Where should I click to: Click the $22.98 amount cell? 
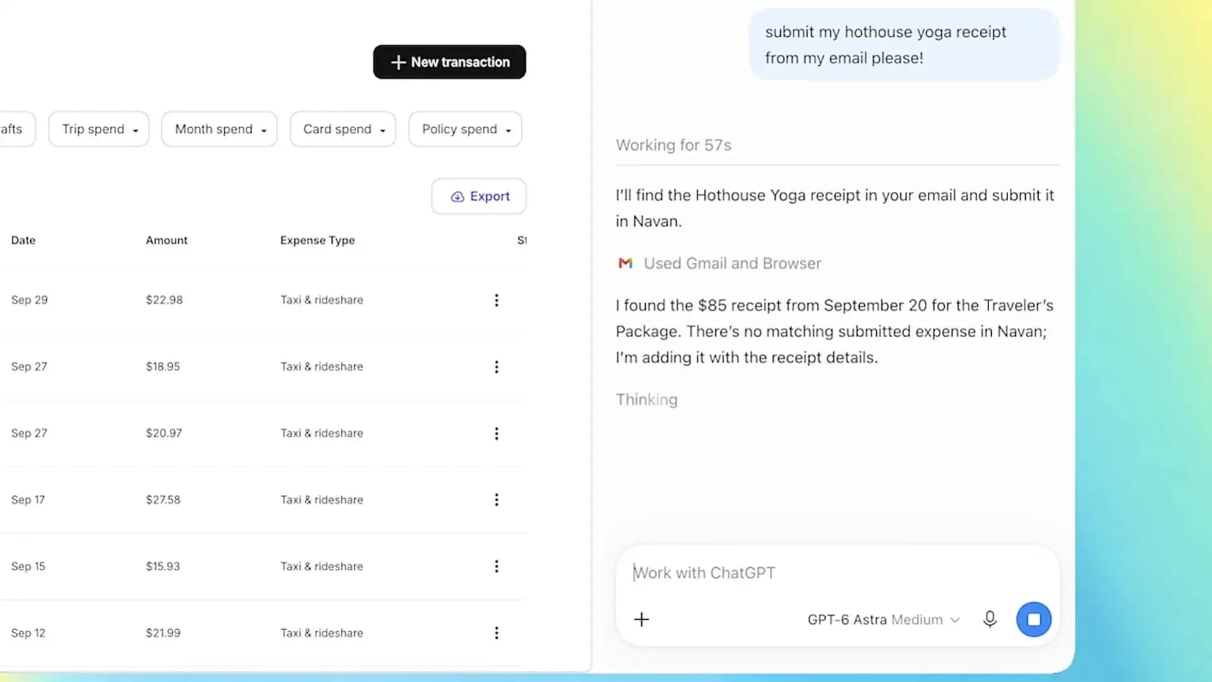click(x=164, y=300)
